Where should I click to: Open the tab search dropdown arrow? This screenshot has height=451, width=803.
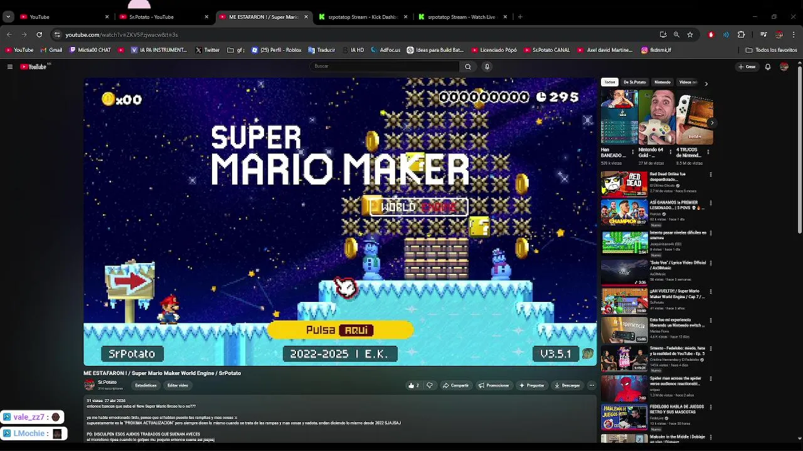(x=8, y=17)
